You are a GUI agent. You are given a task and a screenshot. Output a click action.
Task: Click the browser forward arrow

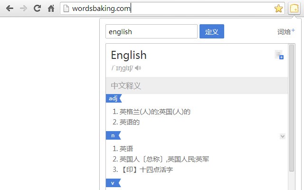click(x=23, y=8)
